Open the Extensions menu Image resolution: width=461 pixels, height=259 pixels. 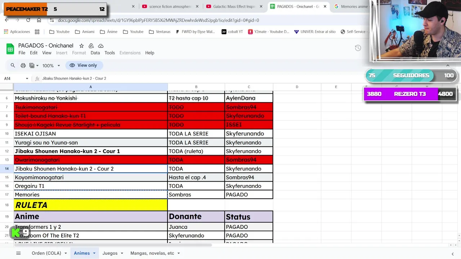pyautogui.click(x=130, y=53)
